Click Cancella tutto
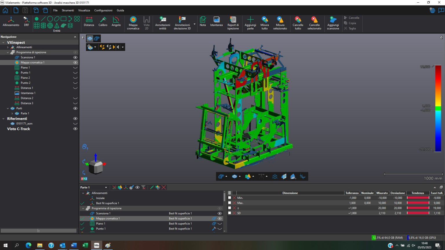The image size is (445, 250). (x=298, y=23)
